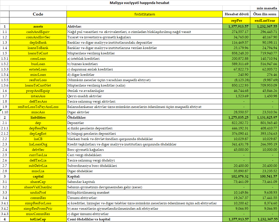
Task: Select the deposits value 822,282.72
Action: click(236, 123)
